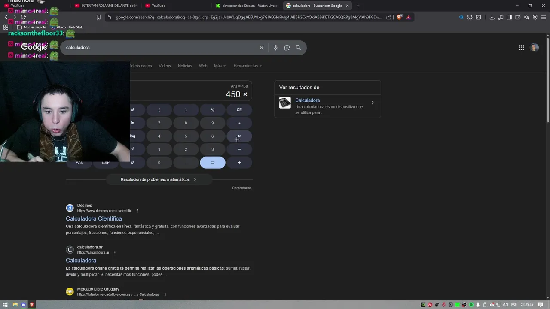Screen dimensions: 550x309
Task: Click the calculator open parenthesis key
Action: [159, 110]
